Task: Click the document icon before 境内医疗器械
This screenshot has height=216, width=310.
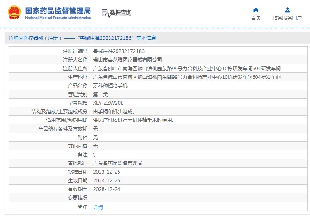Action: [11, 38]
